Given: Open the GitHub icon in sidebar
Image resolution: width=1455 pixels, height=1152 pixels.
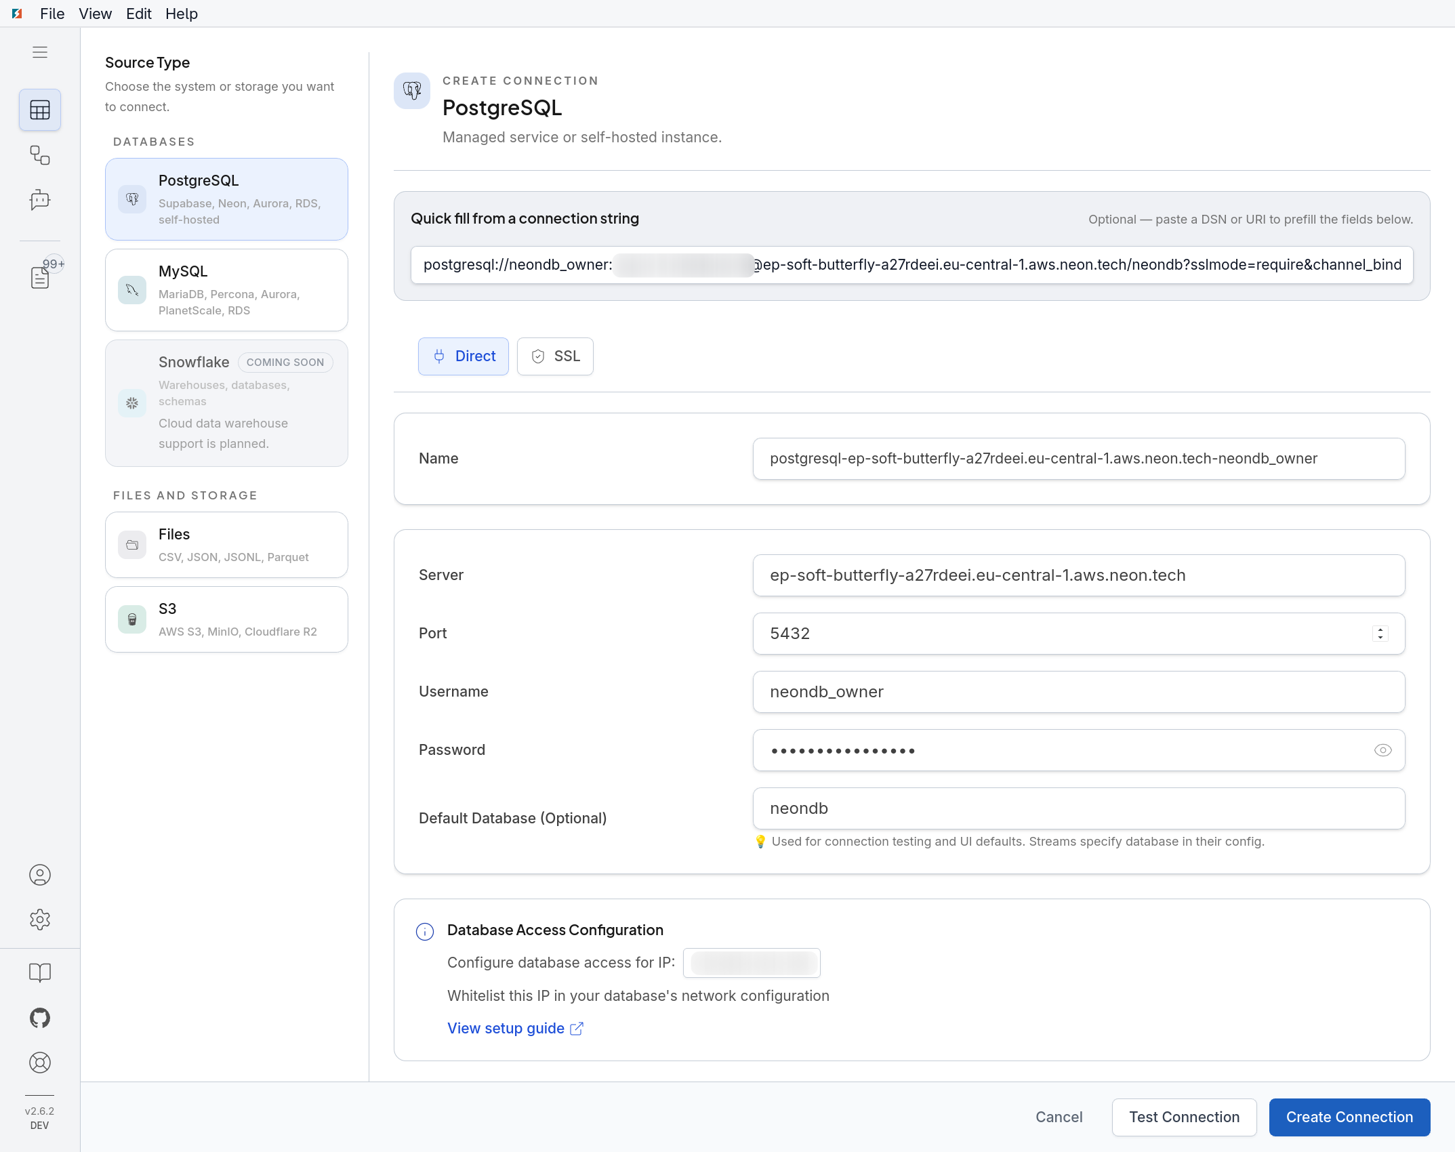Looking at the screenshot, I should (x=40, y=1018).
